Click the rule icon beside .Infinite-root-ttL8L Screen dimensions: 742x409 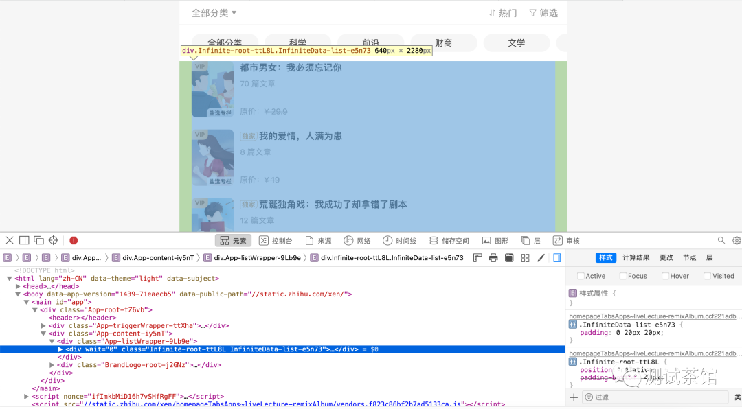tap(573, 362)
